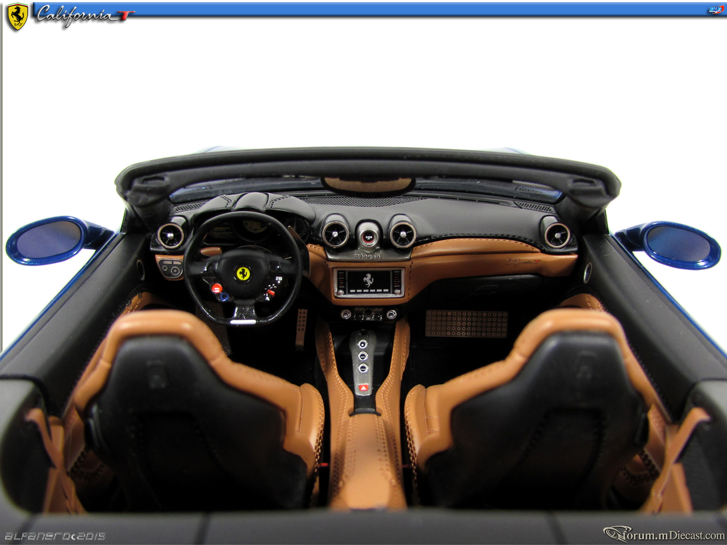The width and height of the screenshot is (727, 545).
Task: Click the Ferrari prancing horse shield logo
Action: [18, 16]
